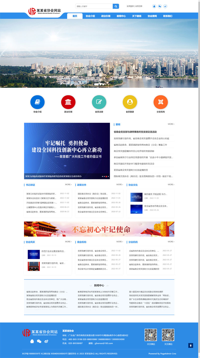Click the blue search magnifier button

(116, 6)
